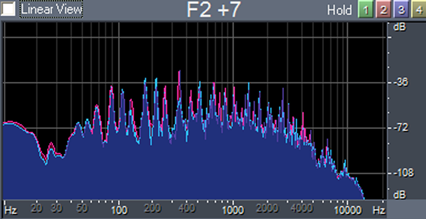Pick the 20 Hz frequency marking
Viewport: 426px width, 219px height.
pos(37,208)
